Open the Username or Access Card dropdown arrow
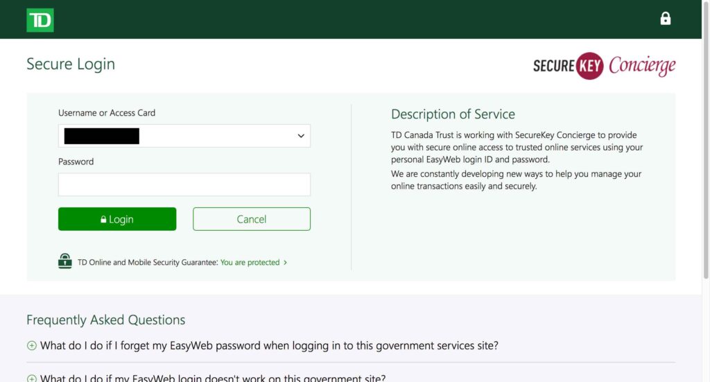710x382 pixels. [x=301, y=136]
